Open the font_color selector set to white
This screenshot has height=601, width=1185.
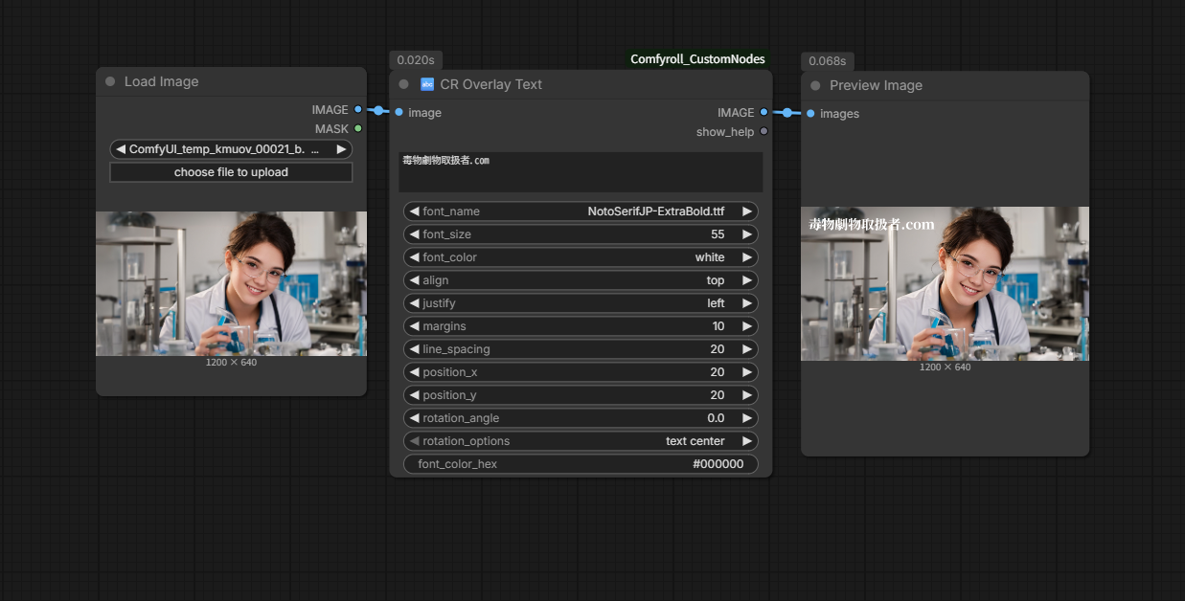pos(581,257)
